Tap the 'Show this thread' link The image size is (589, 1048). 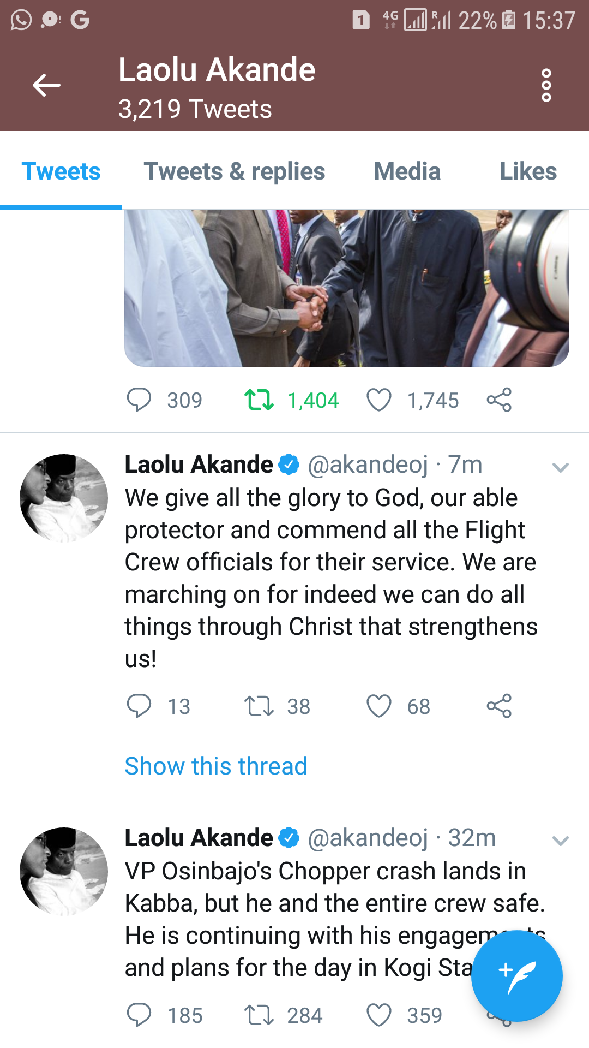coord(216,766)
